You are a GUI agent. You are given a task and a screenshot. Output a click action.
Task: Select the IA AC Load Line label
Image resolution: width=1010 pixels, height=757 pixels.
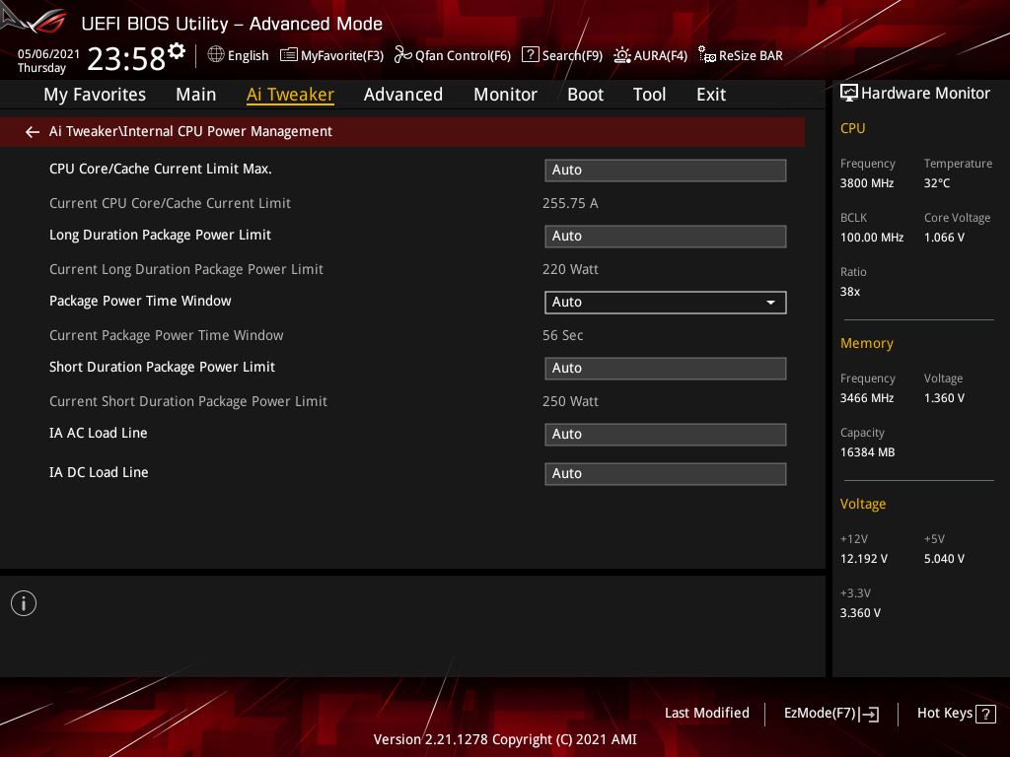point(99,433)
